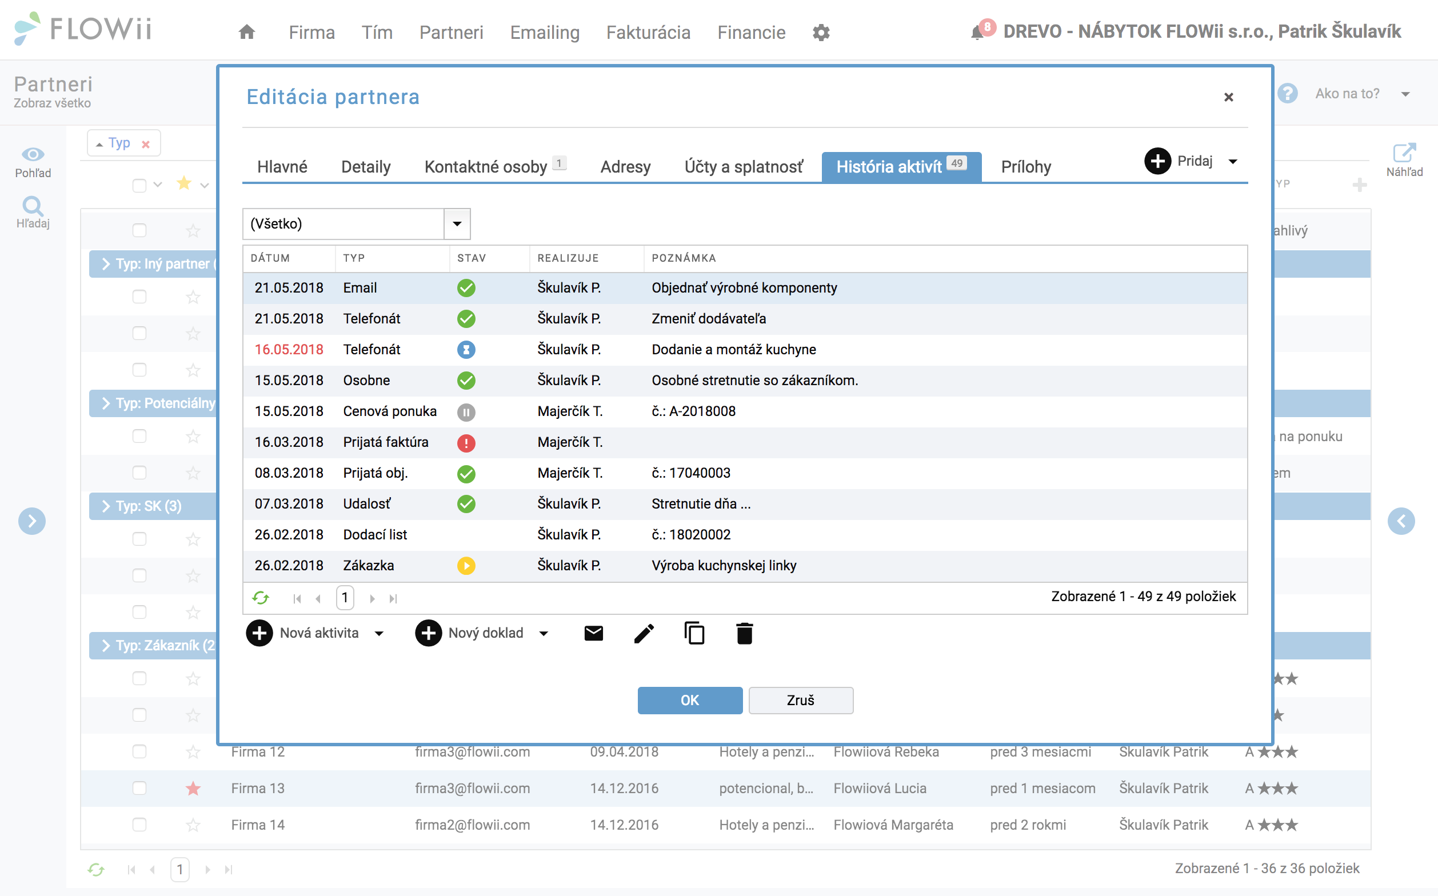The height and width of the screenshot is (896, 1438).
Task: Check the Firma 13 row checkbox
Action: click(x=139, y=788)
